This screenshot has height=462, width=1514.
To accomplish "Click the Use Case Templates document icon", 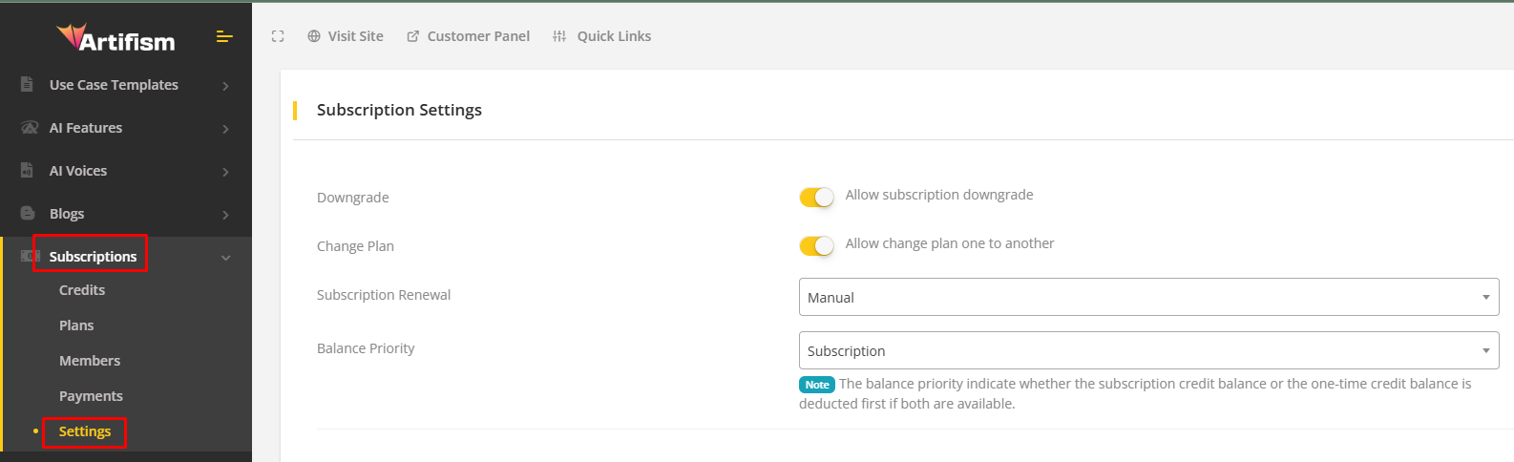I will [27, 85].
